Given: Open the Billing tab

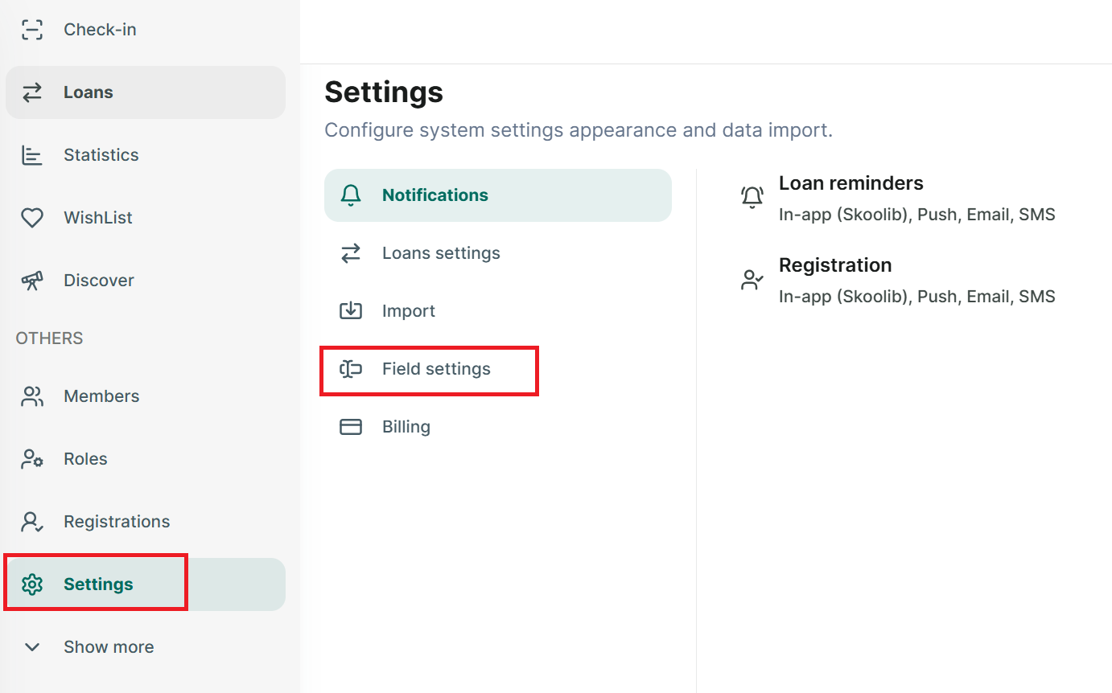Looking at the screenshot, I should click(498, 427).
